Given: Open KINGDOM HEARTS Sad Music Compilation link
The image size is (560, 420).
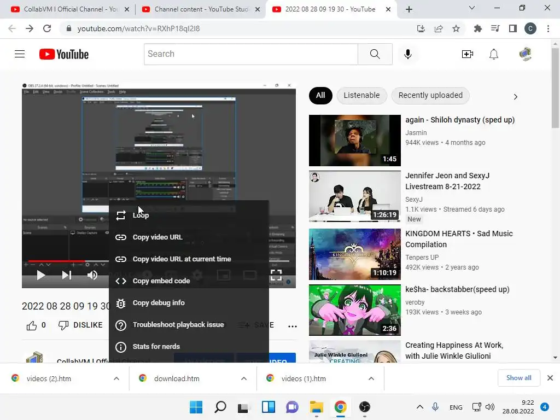Looking at the screenshot, I should coord(459,239).
